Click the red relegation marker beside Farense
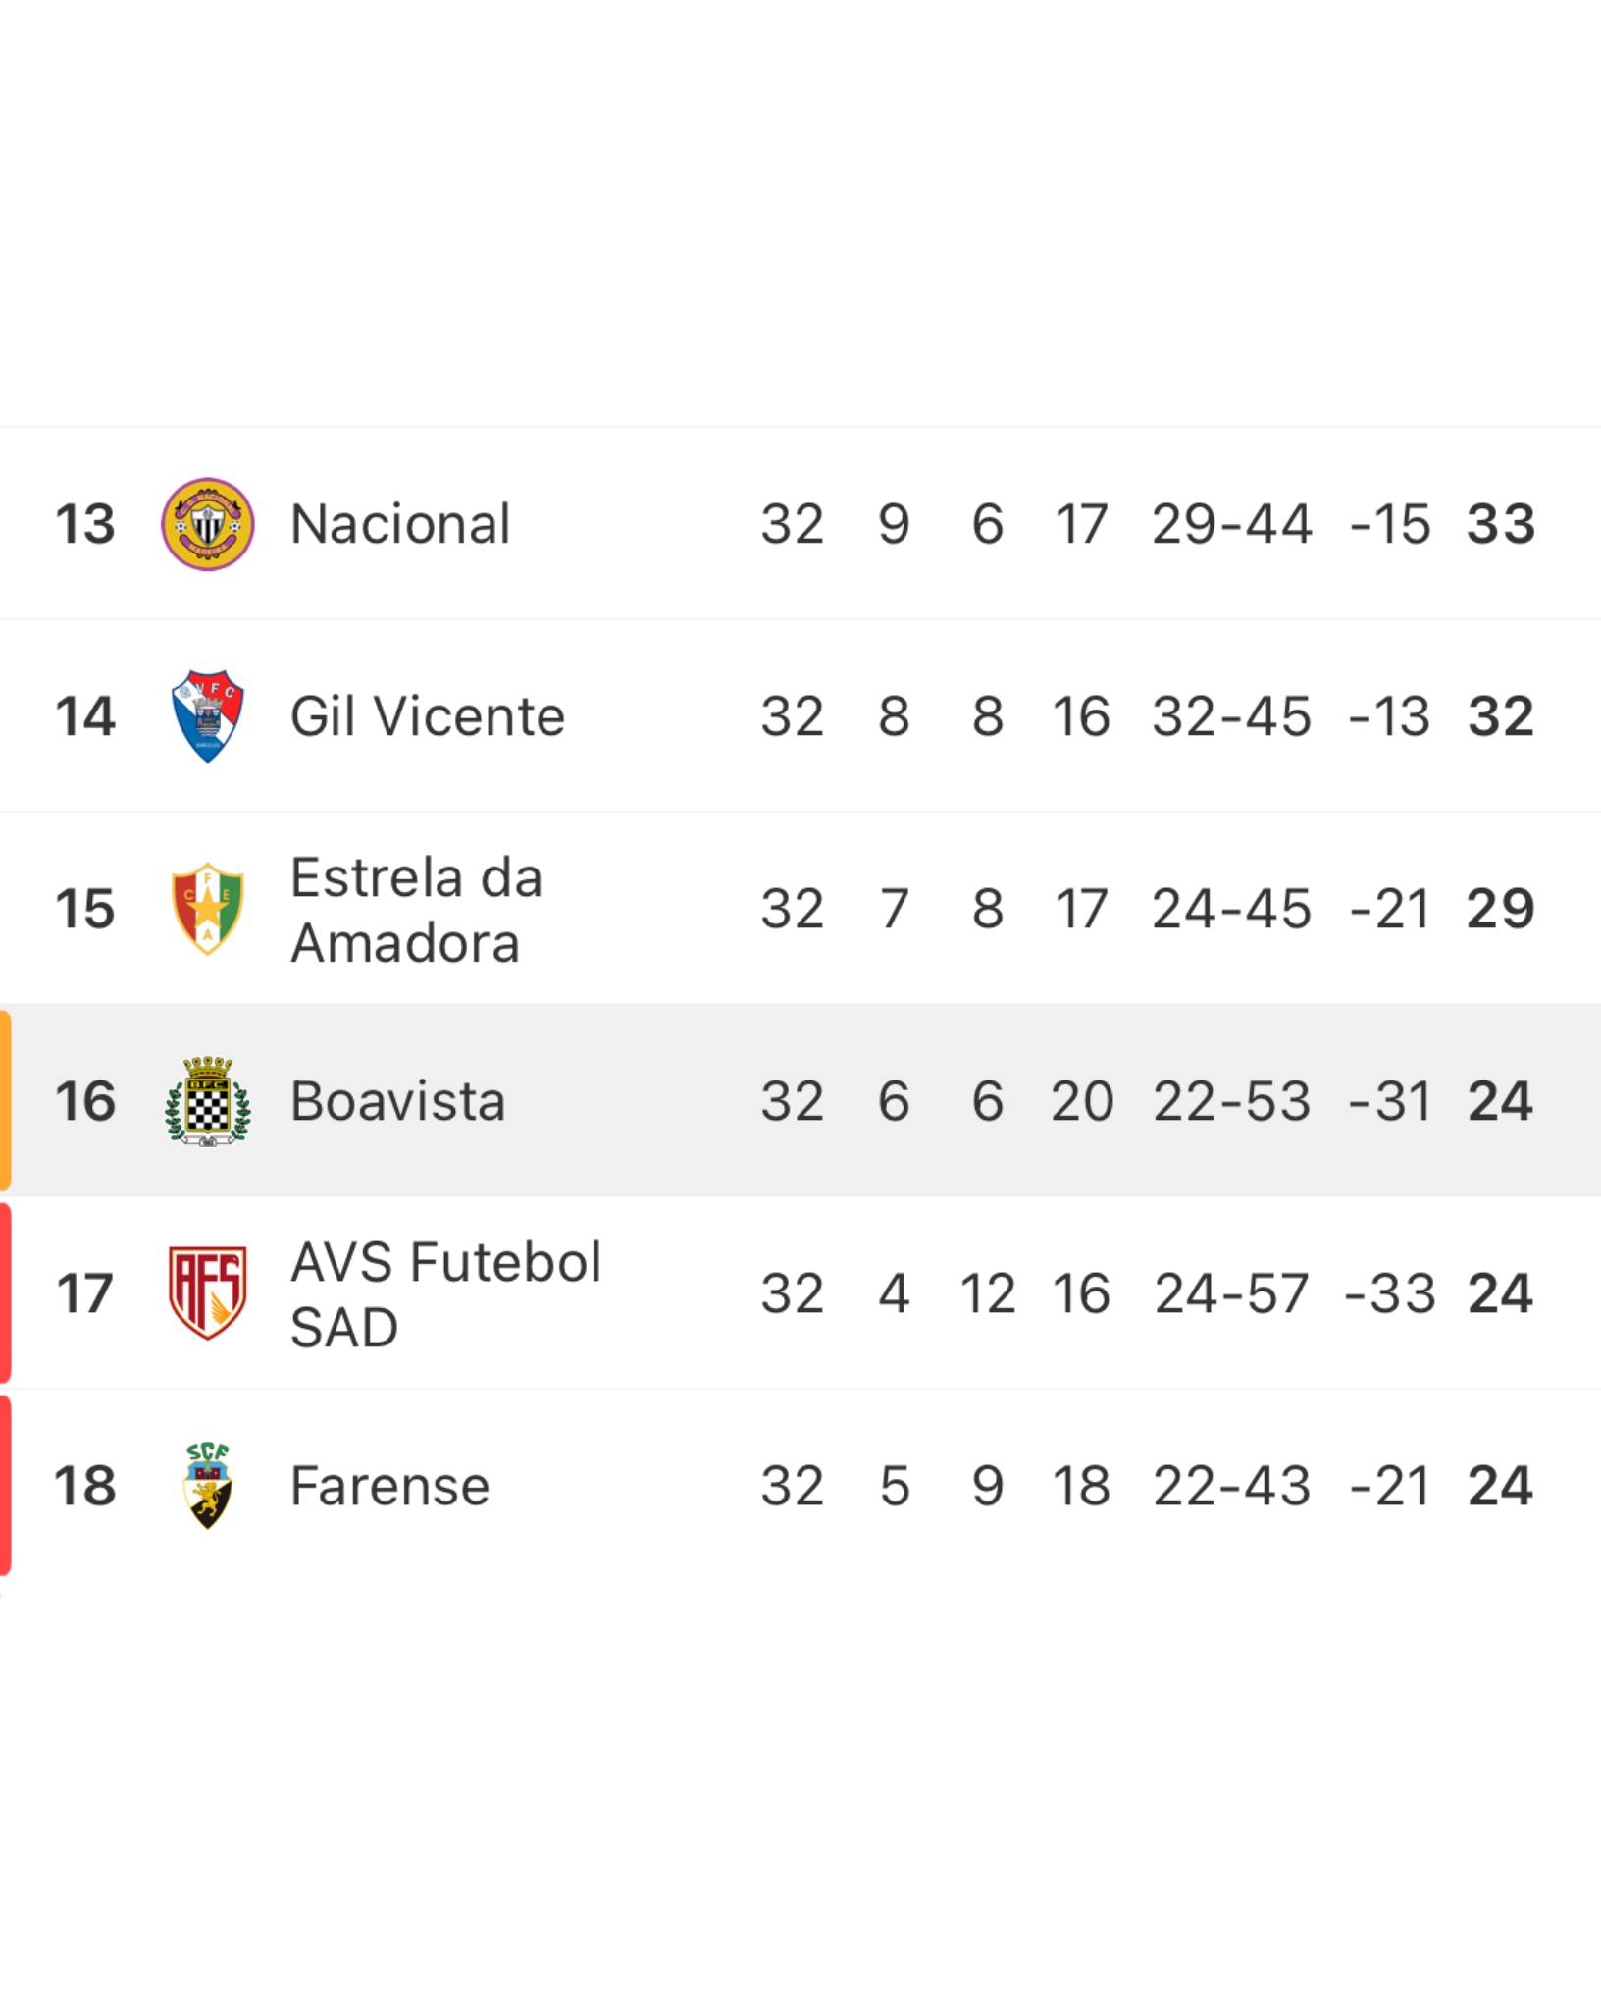The height and width of the screenshot is (2002, 1601). 5,1485
